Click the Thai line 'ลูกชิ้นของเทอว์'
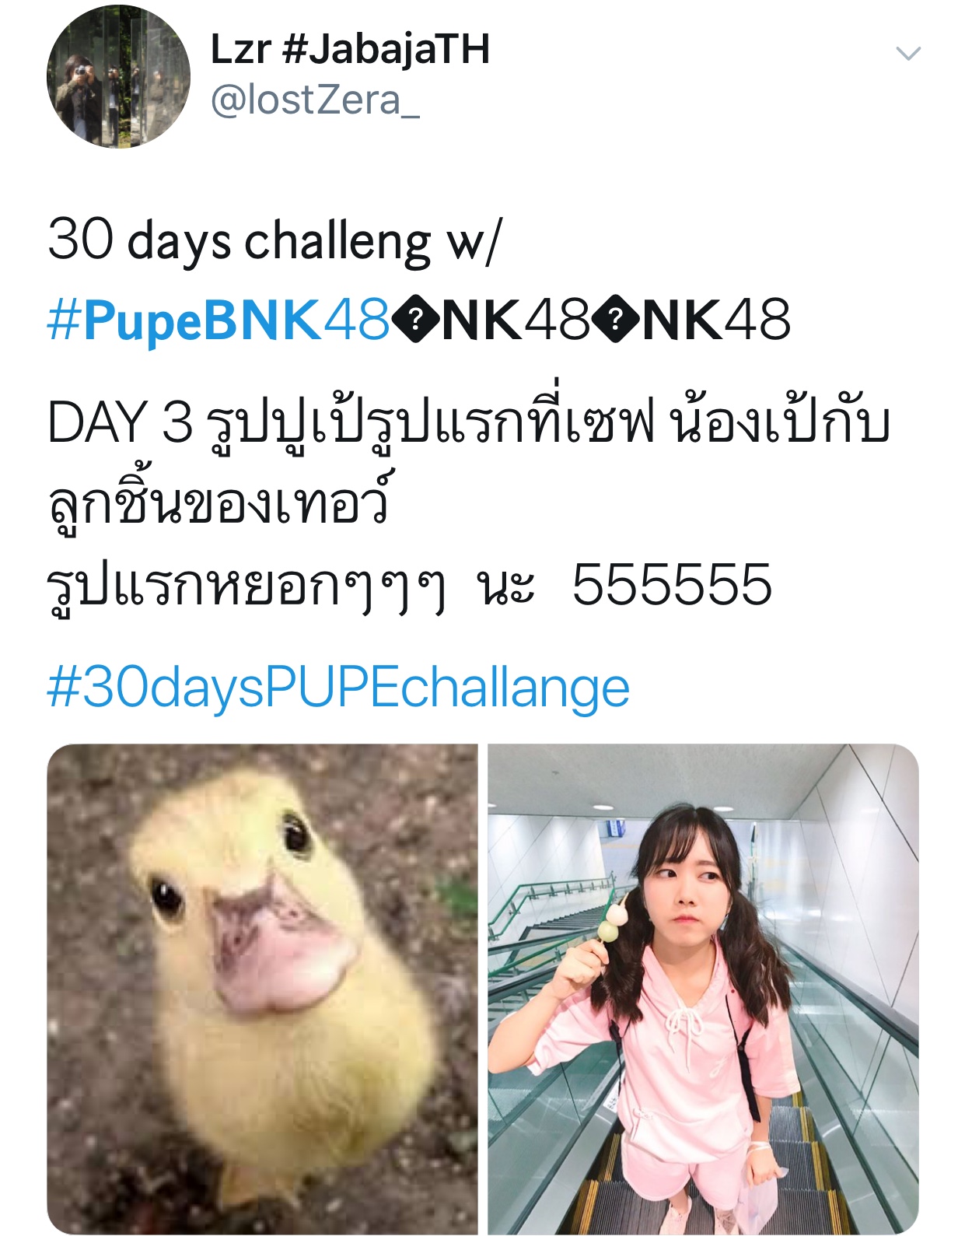The width and height of the screenshot is (965, 1236). click(x=218, y=502)
